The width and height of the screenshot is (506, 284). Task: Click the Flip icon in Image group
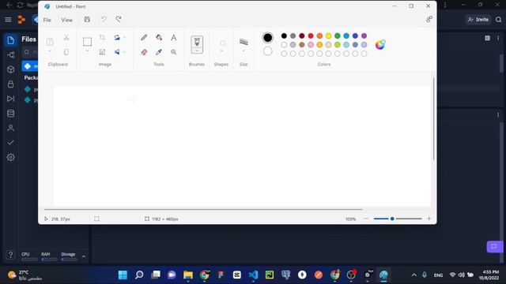117,52
